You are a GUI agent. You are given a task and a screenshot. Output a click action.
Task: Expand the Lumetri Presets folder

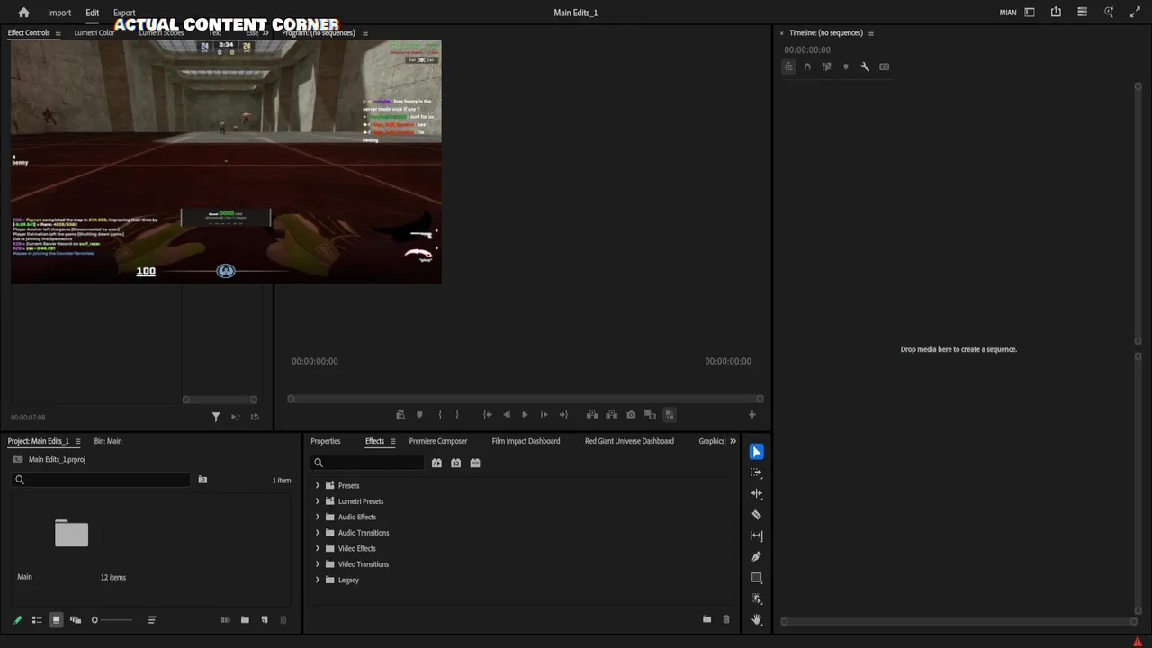coord(317,501)
